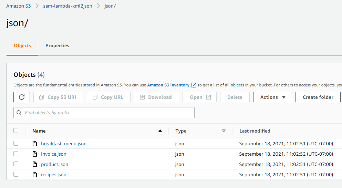Open the Invoice.json object link
The width and height of the screenshot is (342, 188).
tap(54, 154)
